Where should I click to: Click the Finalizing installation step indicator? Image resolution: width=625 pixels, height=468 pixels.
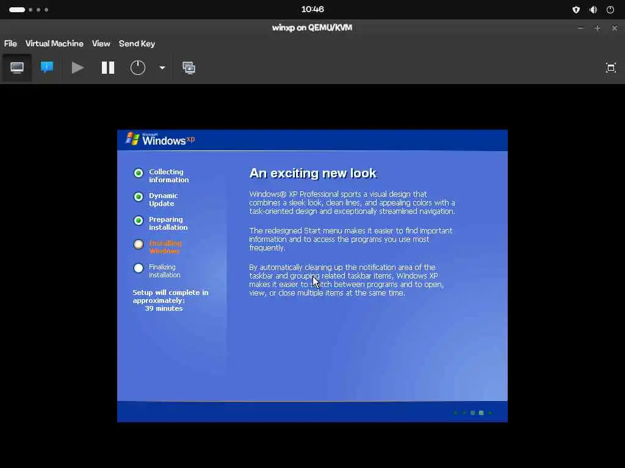click(x=139, y=268)
